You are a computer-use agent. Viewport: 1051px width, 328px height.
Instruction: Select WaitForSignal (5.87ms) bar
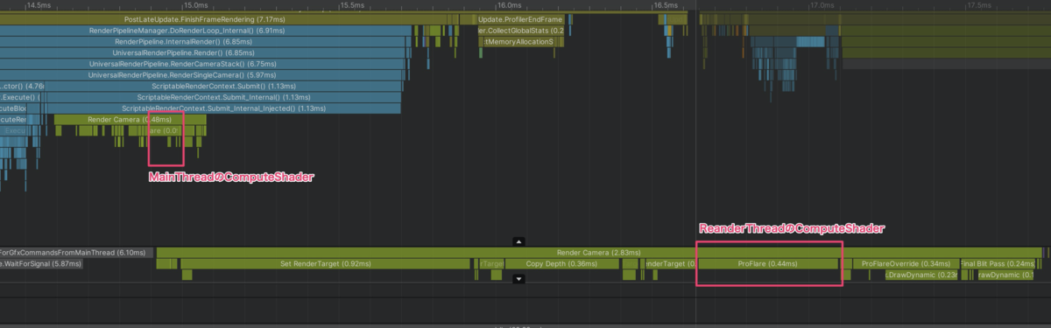tap(40, 263)
